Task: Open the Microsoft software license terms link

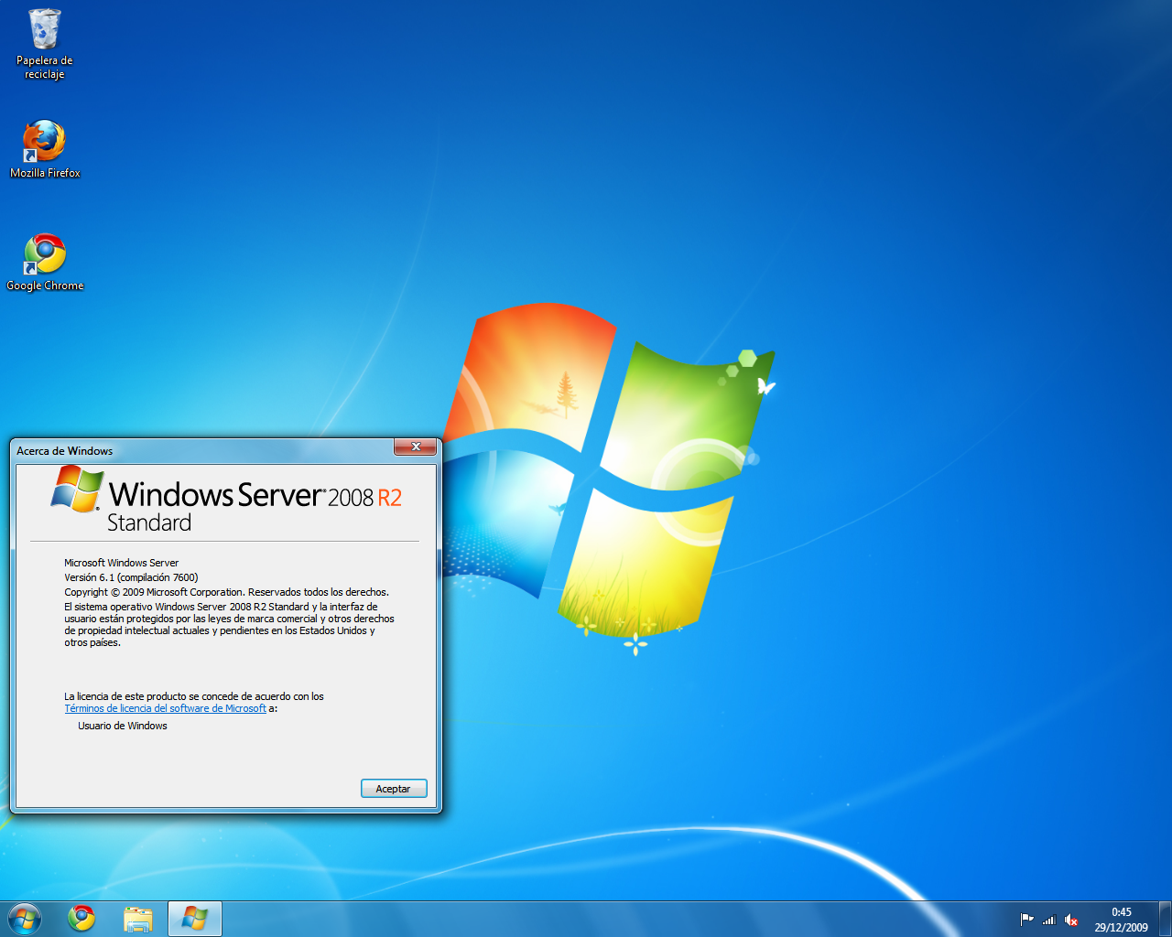Action: click(167, 707)
